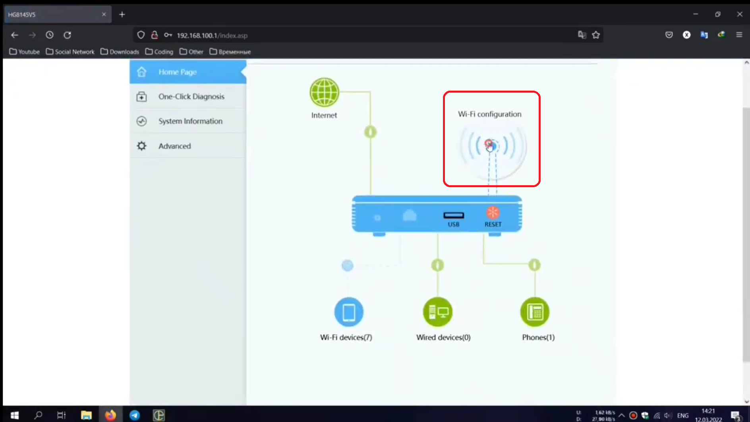Click the Internet globe icon
The height and width of the screenshot is (422, 750).
pos(324,93)
